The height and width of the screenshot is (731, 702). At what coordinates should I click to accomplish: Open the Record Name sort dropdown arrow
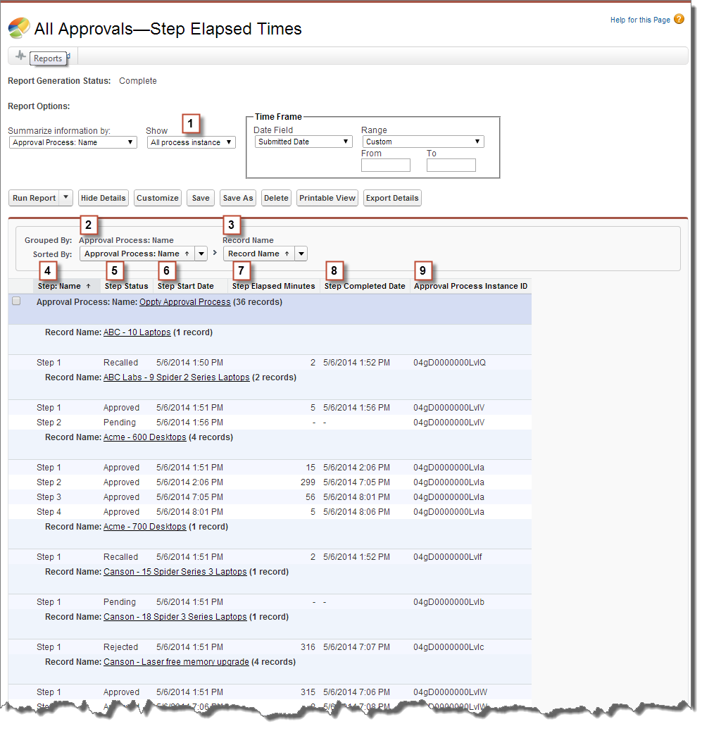click(301, 253)
